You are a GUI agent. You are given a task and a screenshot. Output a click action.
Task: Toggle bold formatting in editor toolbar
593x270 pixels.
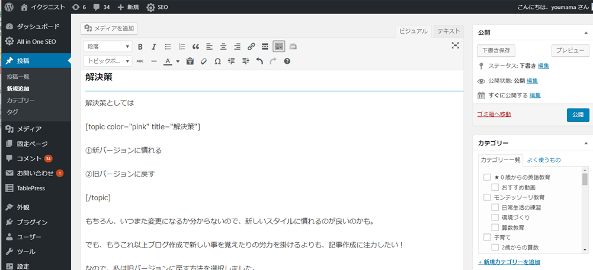[x=140, y=47]
